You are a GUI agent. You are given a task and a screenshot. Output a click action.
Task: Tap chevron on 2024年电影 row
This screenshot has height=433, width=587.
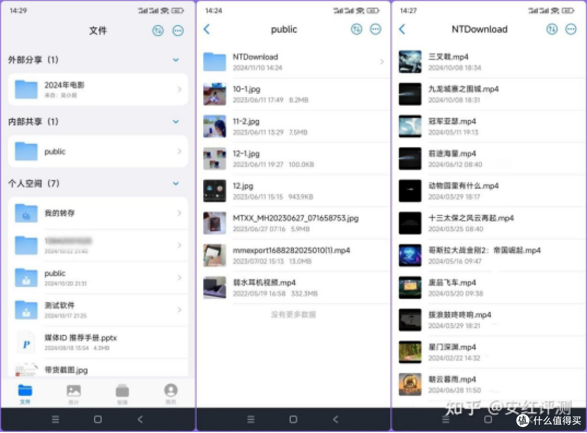pyautogui.click(x=180, y=90)
